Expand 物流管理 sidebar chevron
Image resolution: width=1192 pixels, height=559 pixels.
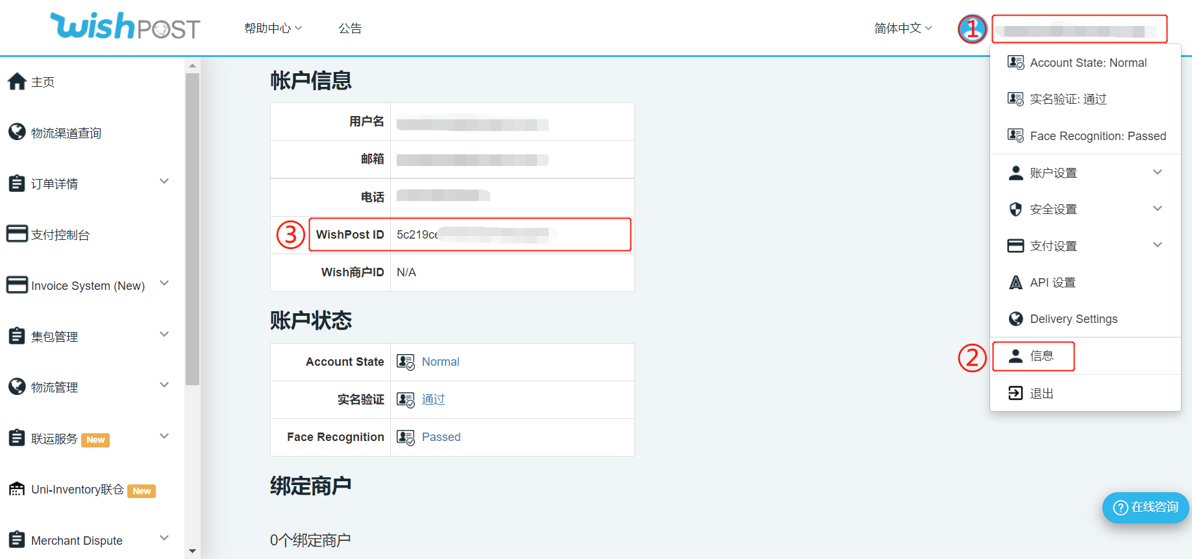tap(164, 385)
